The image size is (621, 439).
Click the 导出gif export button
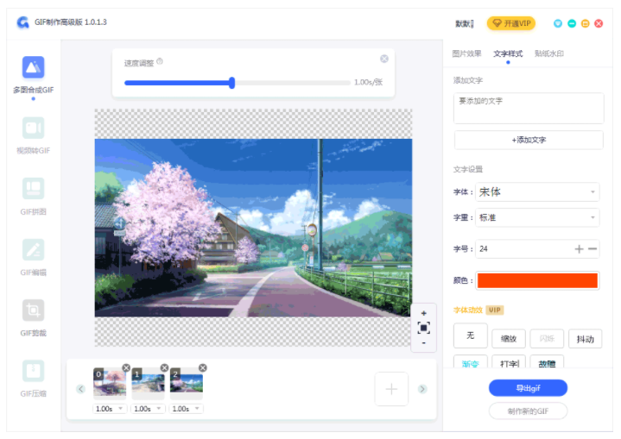pyautogui.click(x=528, y=388)
